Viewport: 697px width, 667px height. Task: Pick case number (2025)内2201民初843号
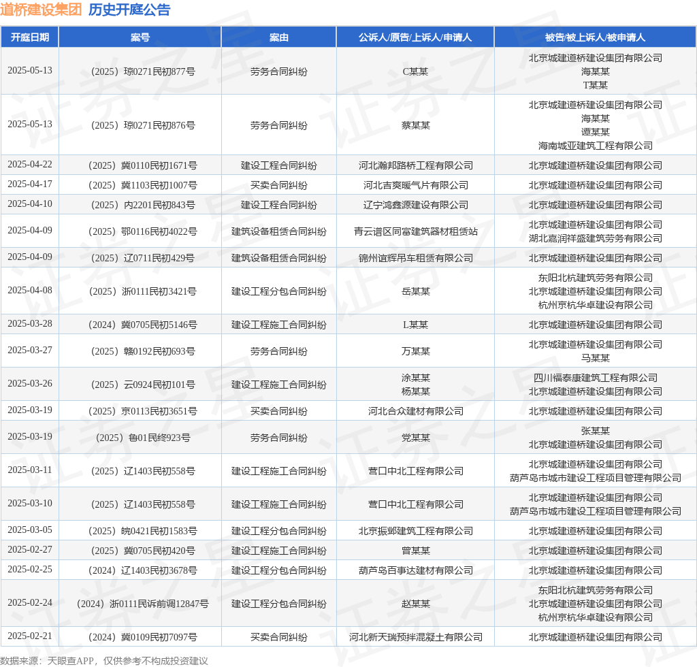(143, 205)
